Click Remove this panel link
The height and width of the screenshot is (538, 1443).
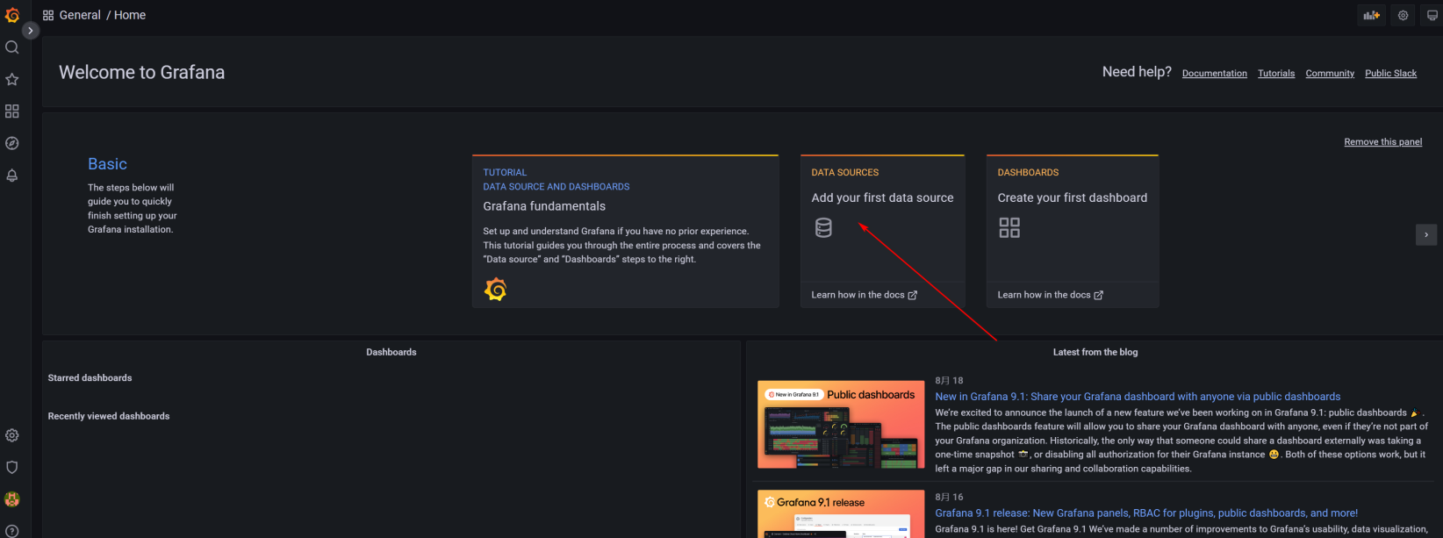(x=1382, y=142)
